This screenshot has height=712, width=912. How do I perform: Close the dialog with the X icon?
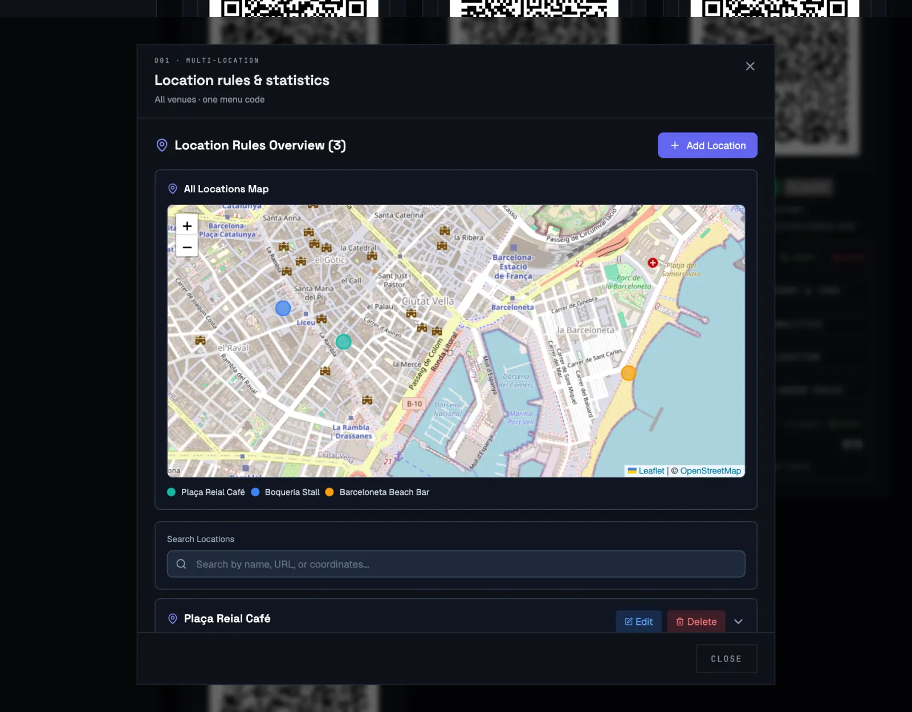click(x=750, y=66)
